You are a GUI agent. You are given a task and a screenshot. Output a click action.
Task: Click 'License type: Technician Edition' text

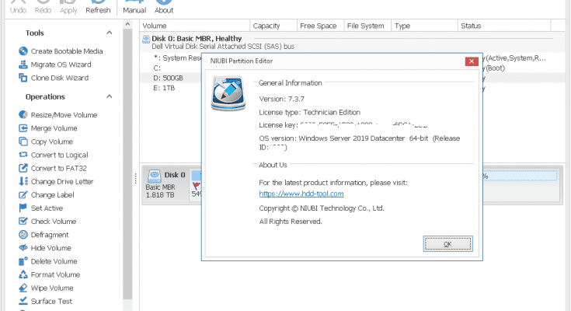point(309,112)
